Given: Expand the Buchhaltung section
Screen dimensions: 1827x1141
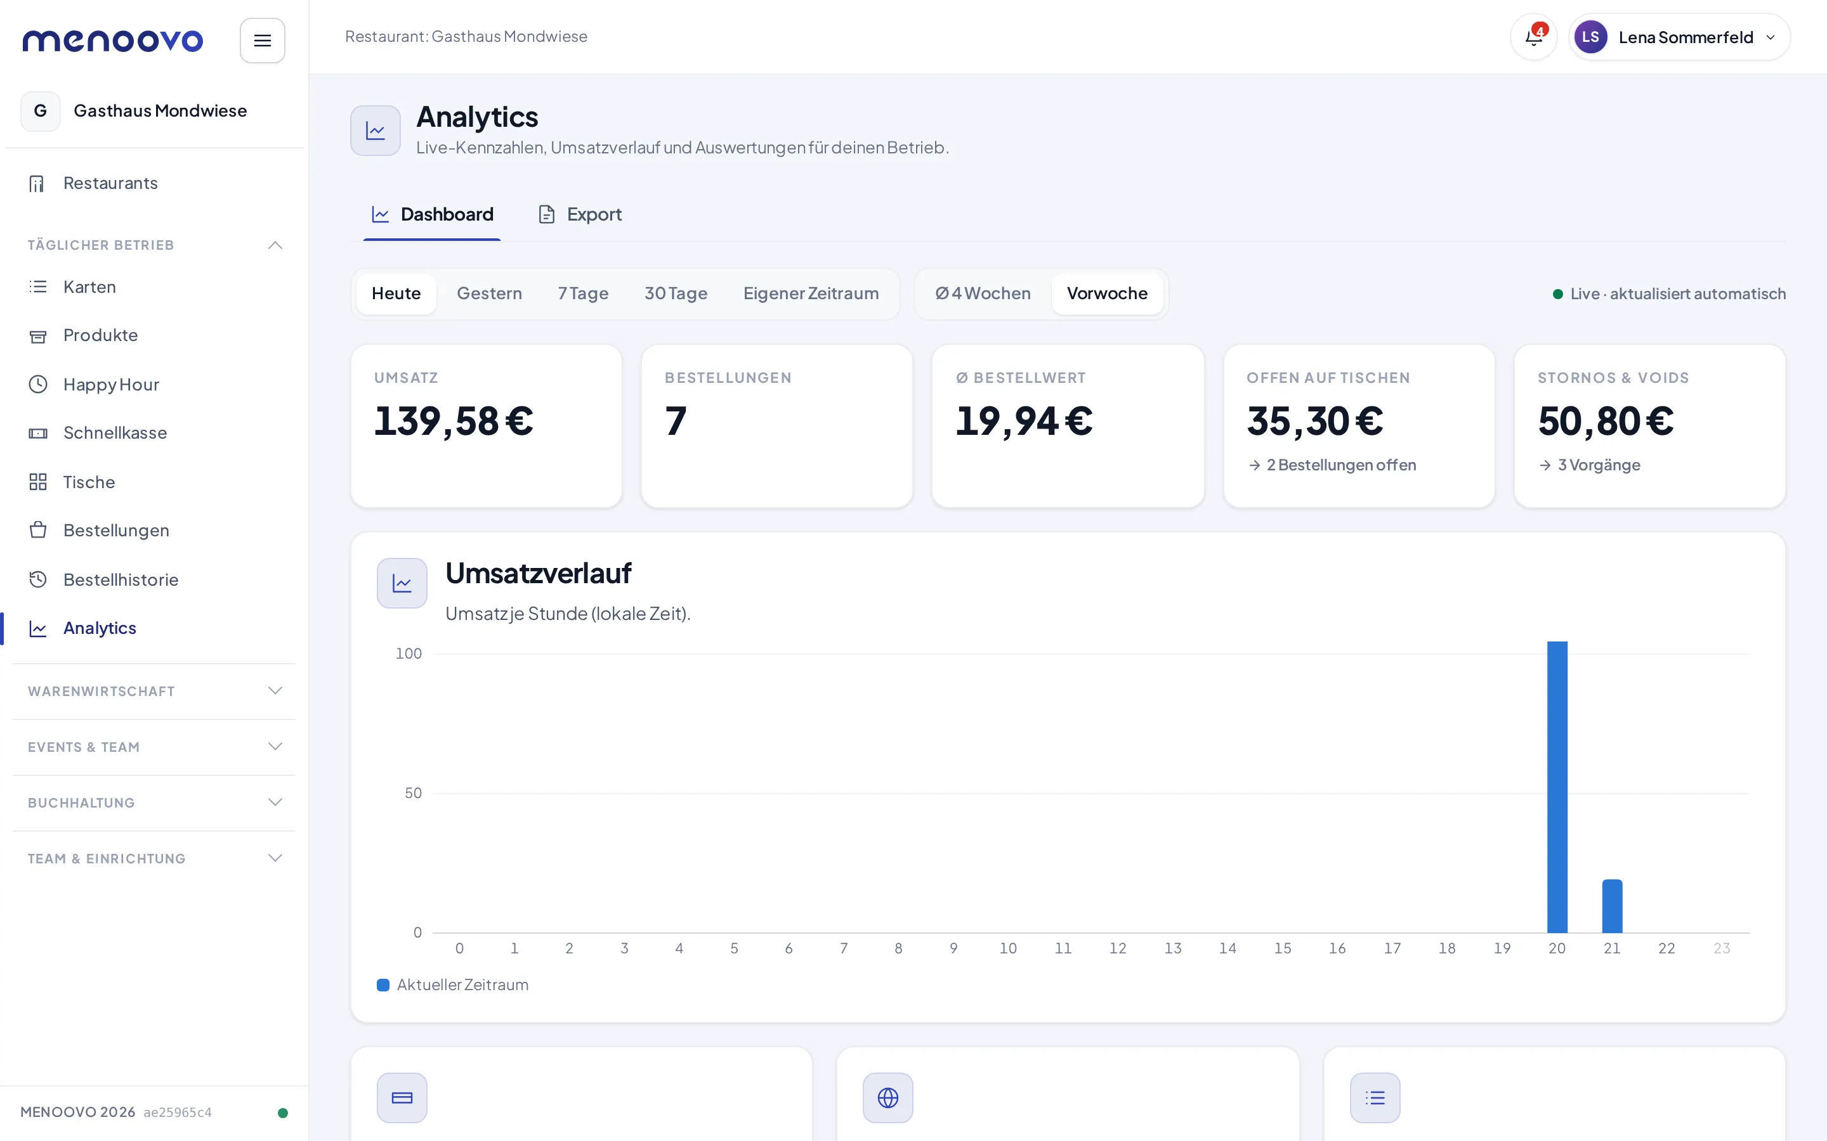Looking at the screenshot, I should point(154,803).
